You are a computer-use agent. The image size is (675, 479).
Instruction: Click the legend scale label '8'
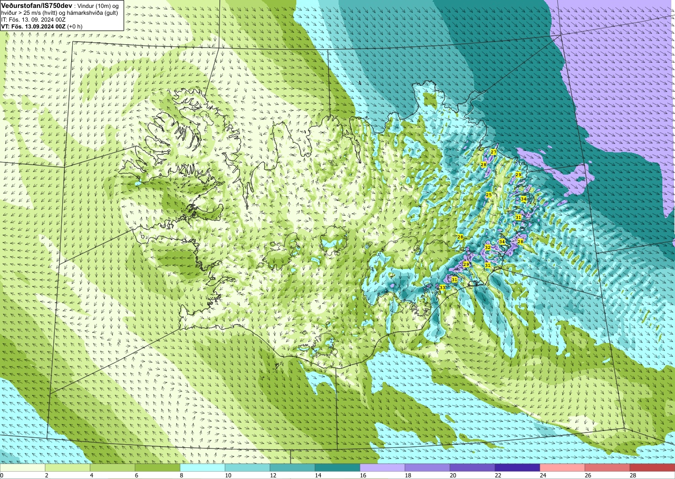tap(182, 475)
